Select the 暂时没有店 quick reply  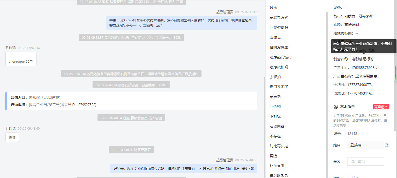click(279, 47)
